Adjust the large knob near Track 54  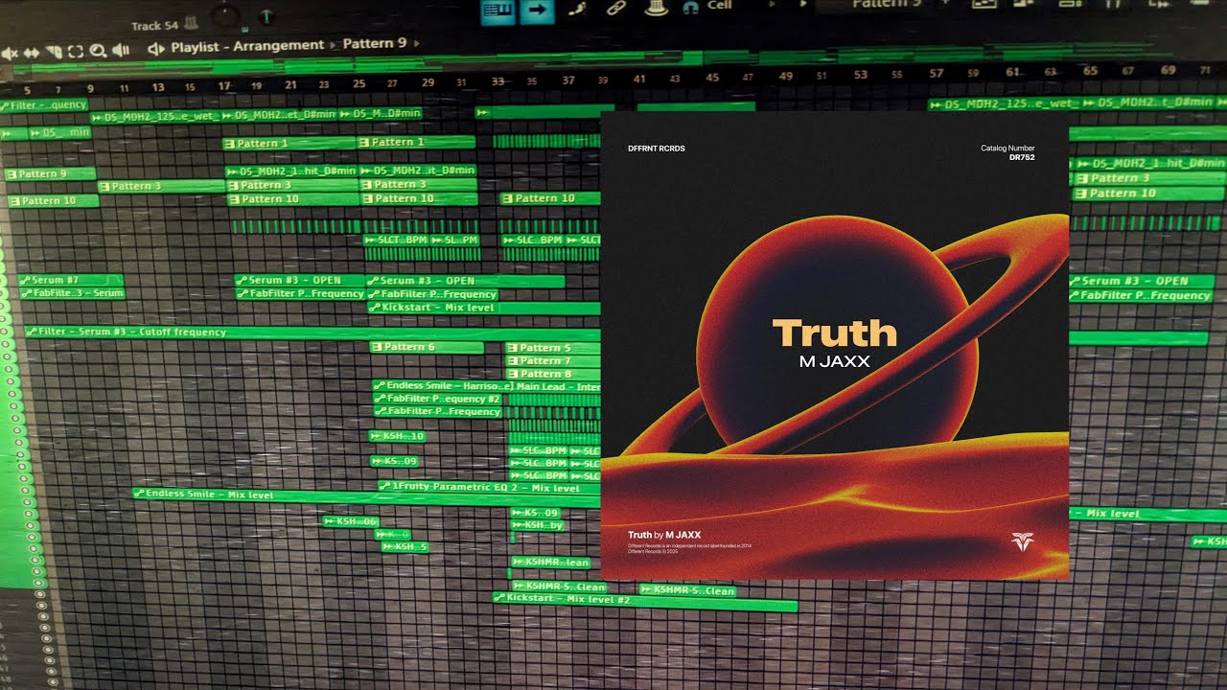(x=225, y=13)
